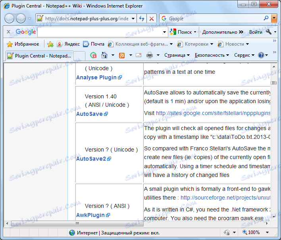
Task: Expand Google Toolbar search history dropdown
Action: click(164, 32)
